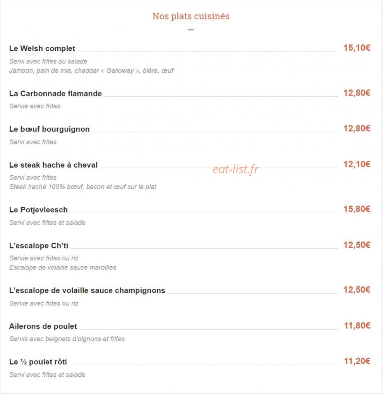Click the "Nos plats cuisinés" heading
The height and width of the screenshot is (394, 383).
(191, 16)
